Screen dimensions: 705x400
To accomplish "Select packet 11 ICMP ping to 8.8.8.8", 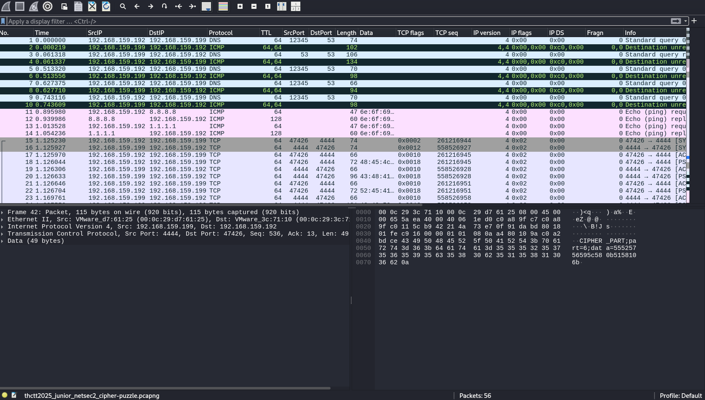I will [x=343, y=112].
